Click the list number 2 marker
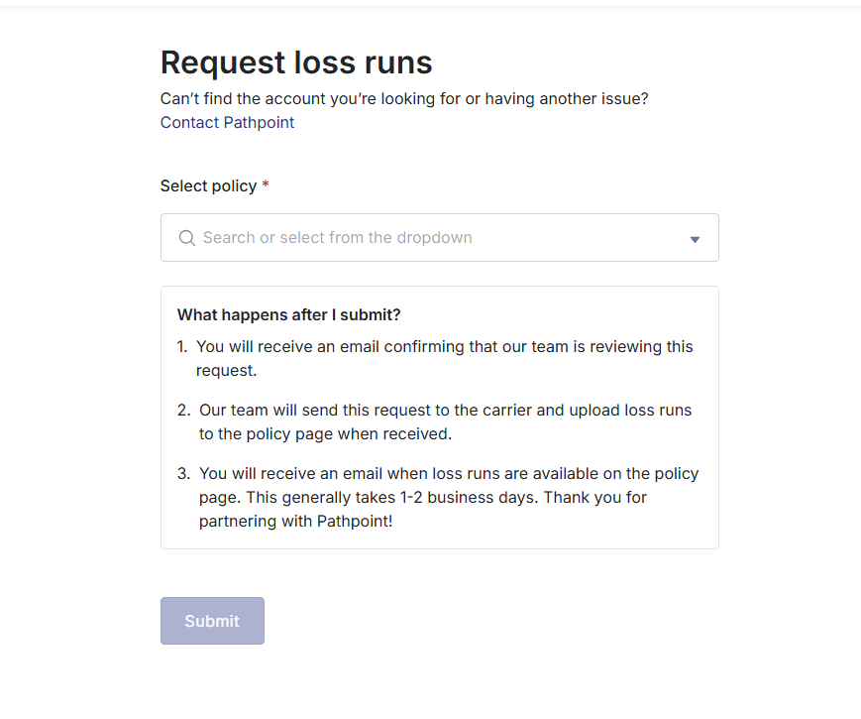 [x=183, y=411]
